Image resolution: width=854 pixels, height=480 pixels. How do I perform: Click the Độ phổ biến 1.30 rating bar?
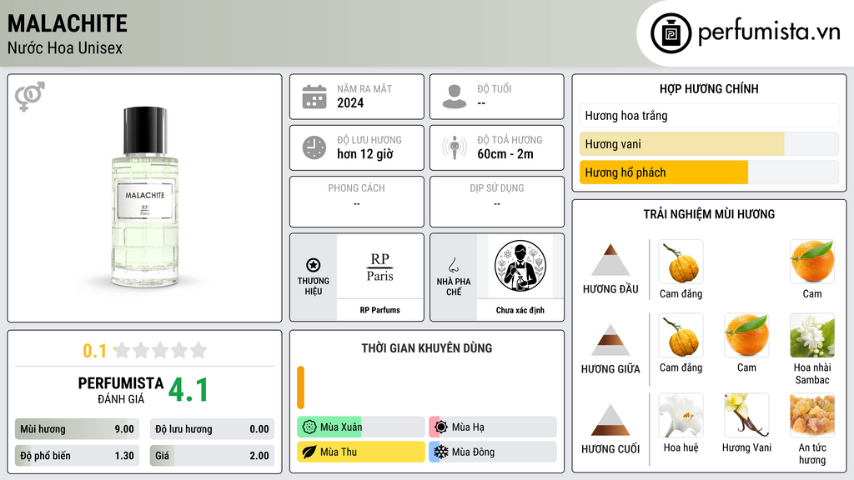(x=77, y=456)
